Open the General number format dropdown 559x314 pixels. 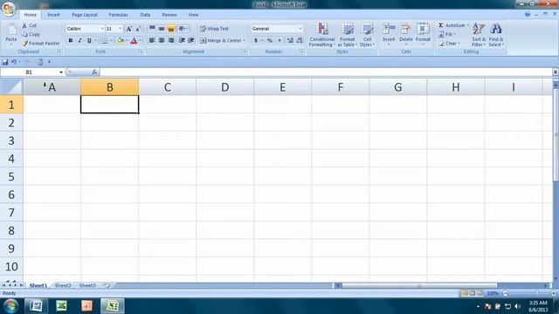point(300,29)
